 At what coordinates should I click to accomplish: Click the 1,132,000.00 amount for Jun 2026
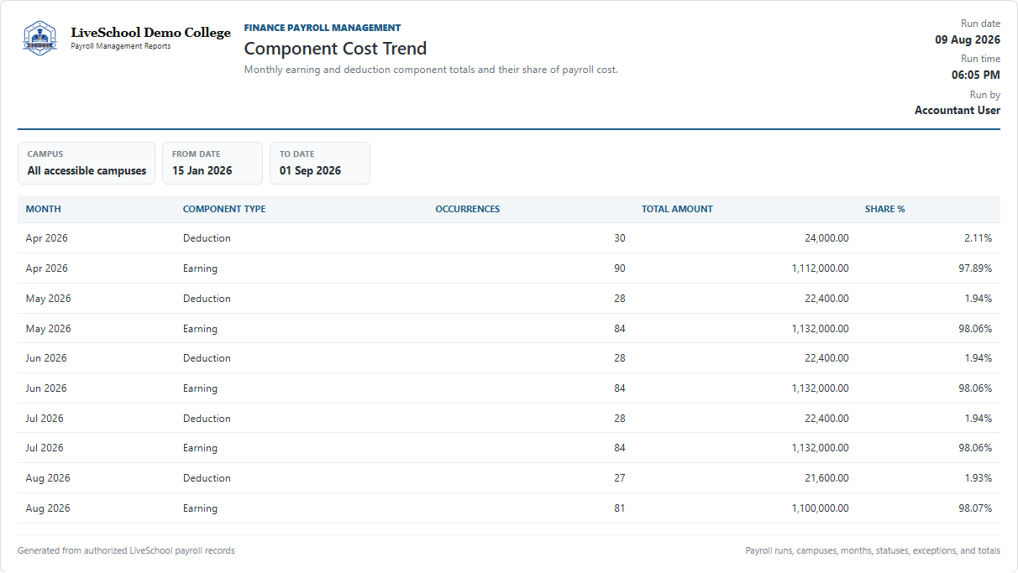[x=820, y=388]
